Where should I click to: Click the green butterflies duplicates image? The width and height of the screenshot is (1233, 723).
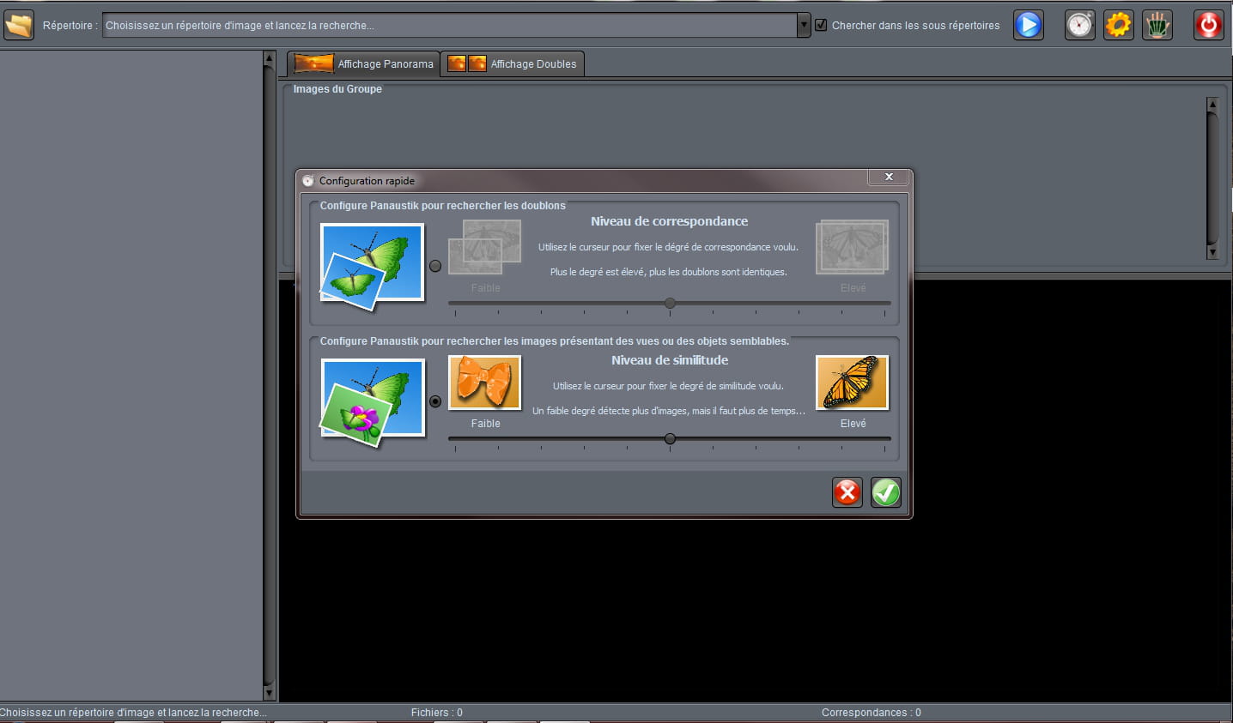[x=372, y=263]
